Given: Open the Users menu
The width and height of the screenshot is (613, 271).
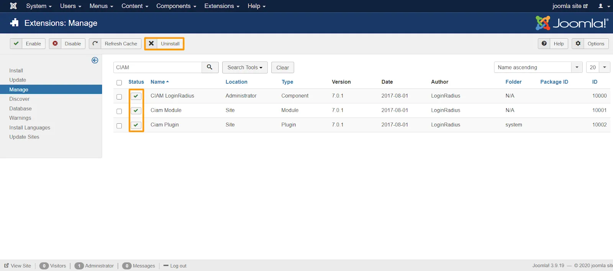Looking at the screenshot, I should tap(70, 6).
